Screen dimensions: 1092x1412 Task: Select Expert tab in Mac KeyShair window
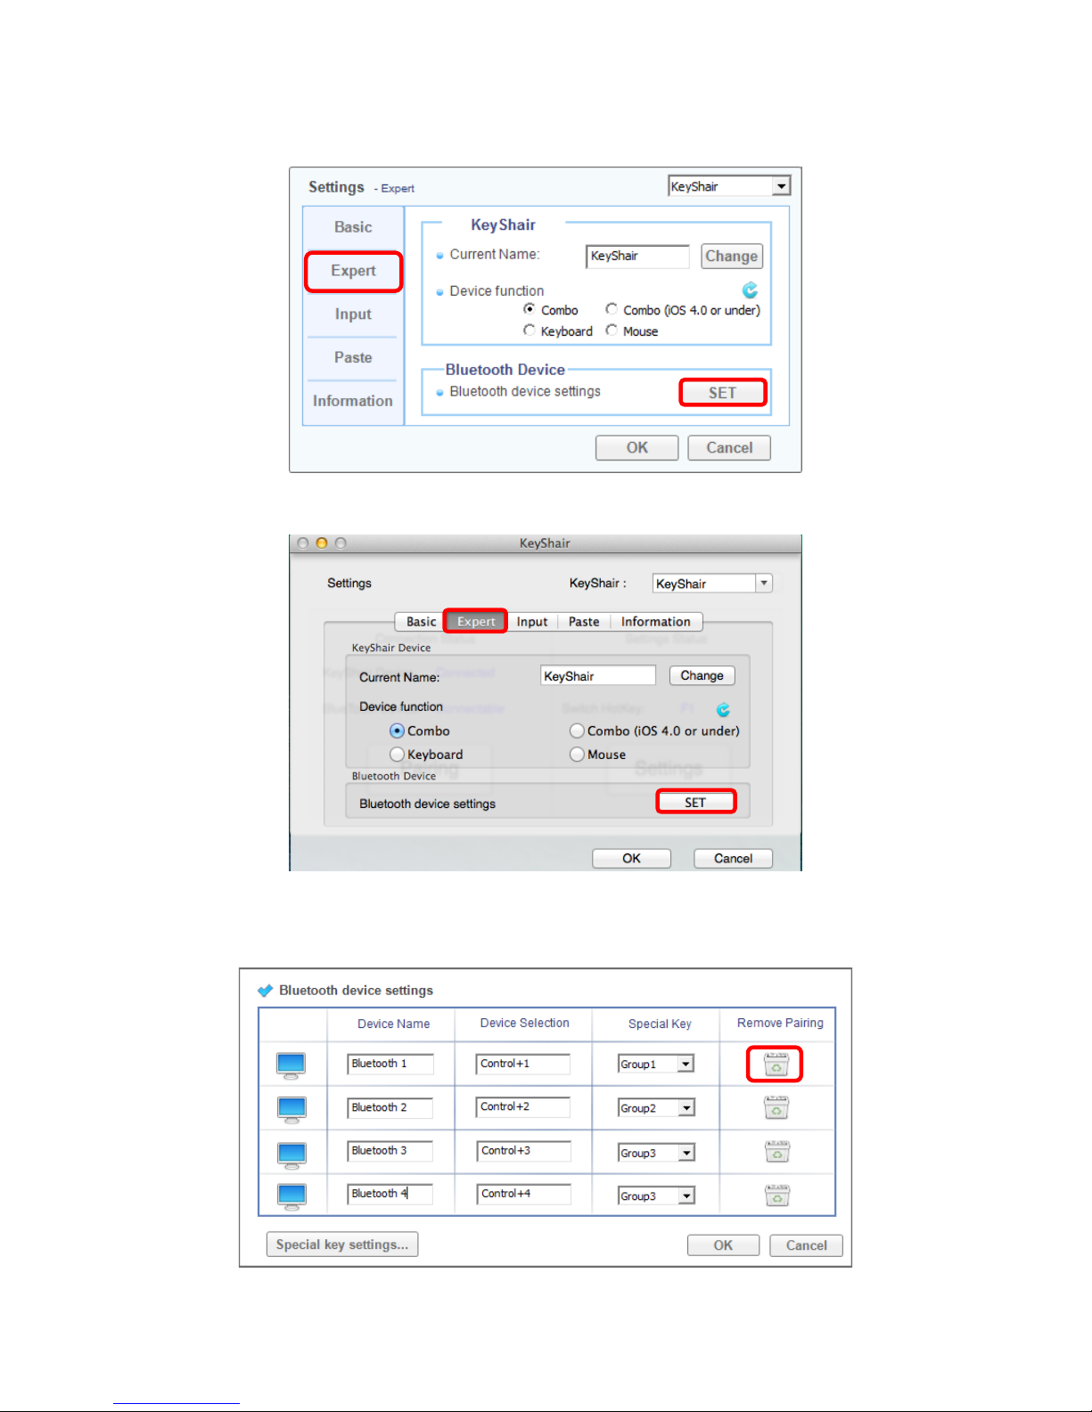(x=476, y=622)
